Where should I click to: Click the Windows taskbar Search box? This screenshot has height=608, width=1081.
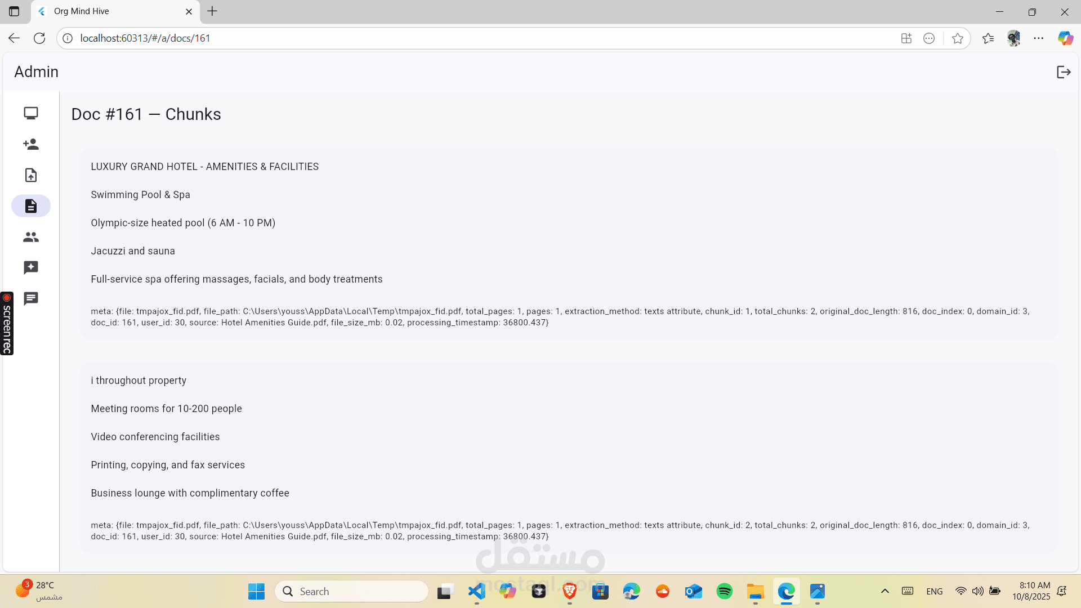point(352,591)
